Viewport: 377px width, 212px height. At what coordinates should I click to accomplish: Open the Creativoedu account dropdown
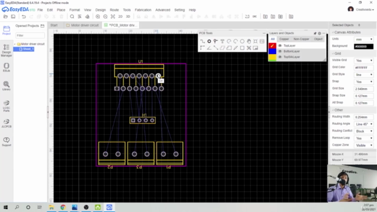click(x=365, y=9)
